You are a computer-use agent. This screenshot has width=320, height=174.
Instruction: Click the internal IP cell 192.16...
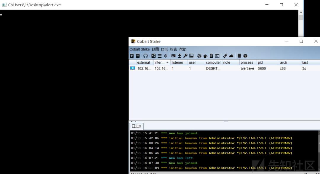161,68
